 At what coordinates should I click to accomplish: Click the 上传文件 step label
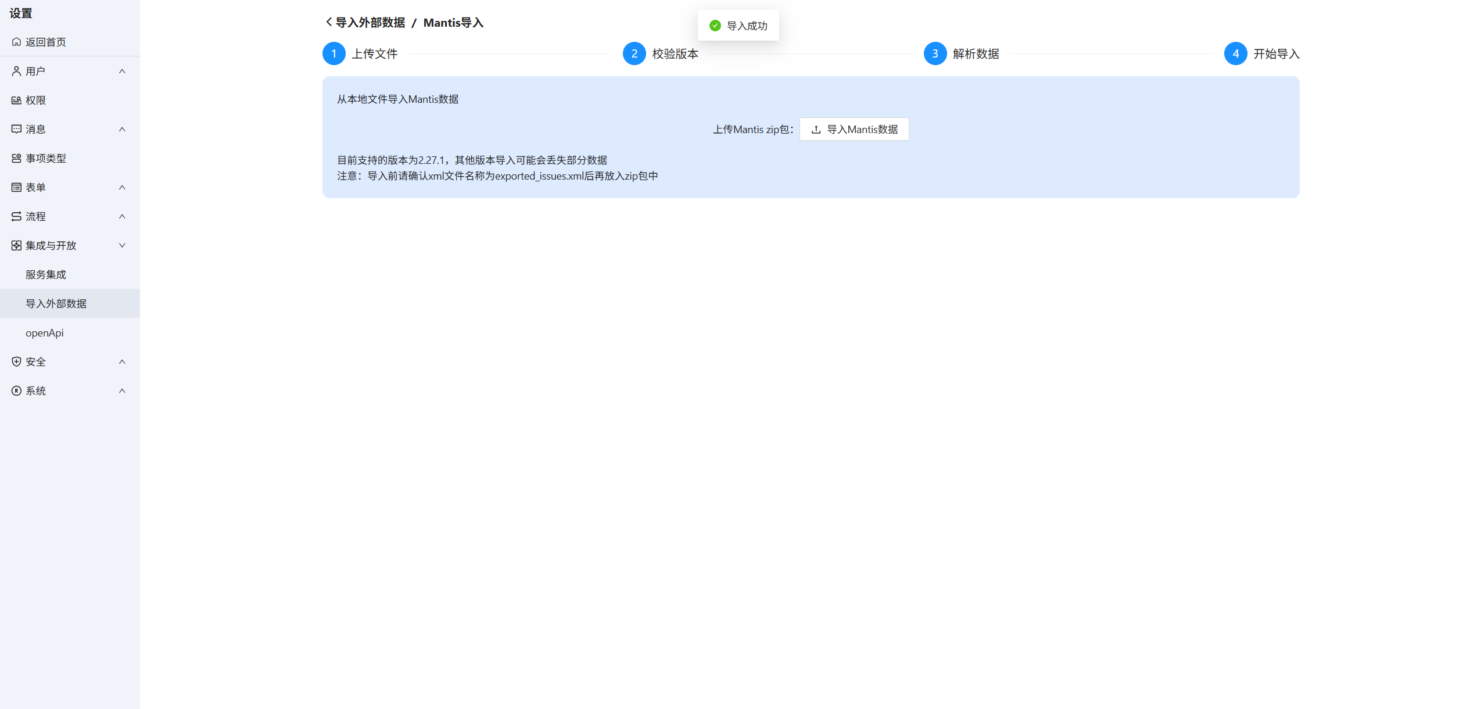(x=375, y=53)
